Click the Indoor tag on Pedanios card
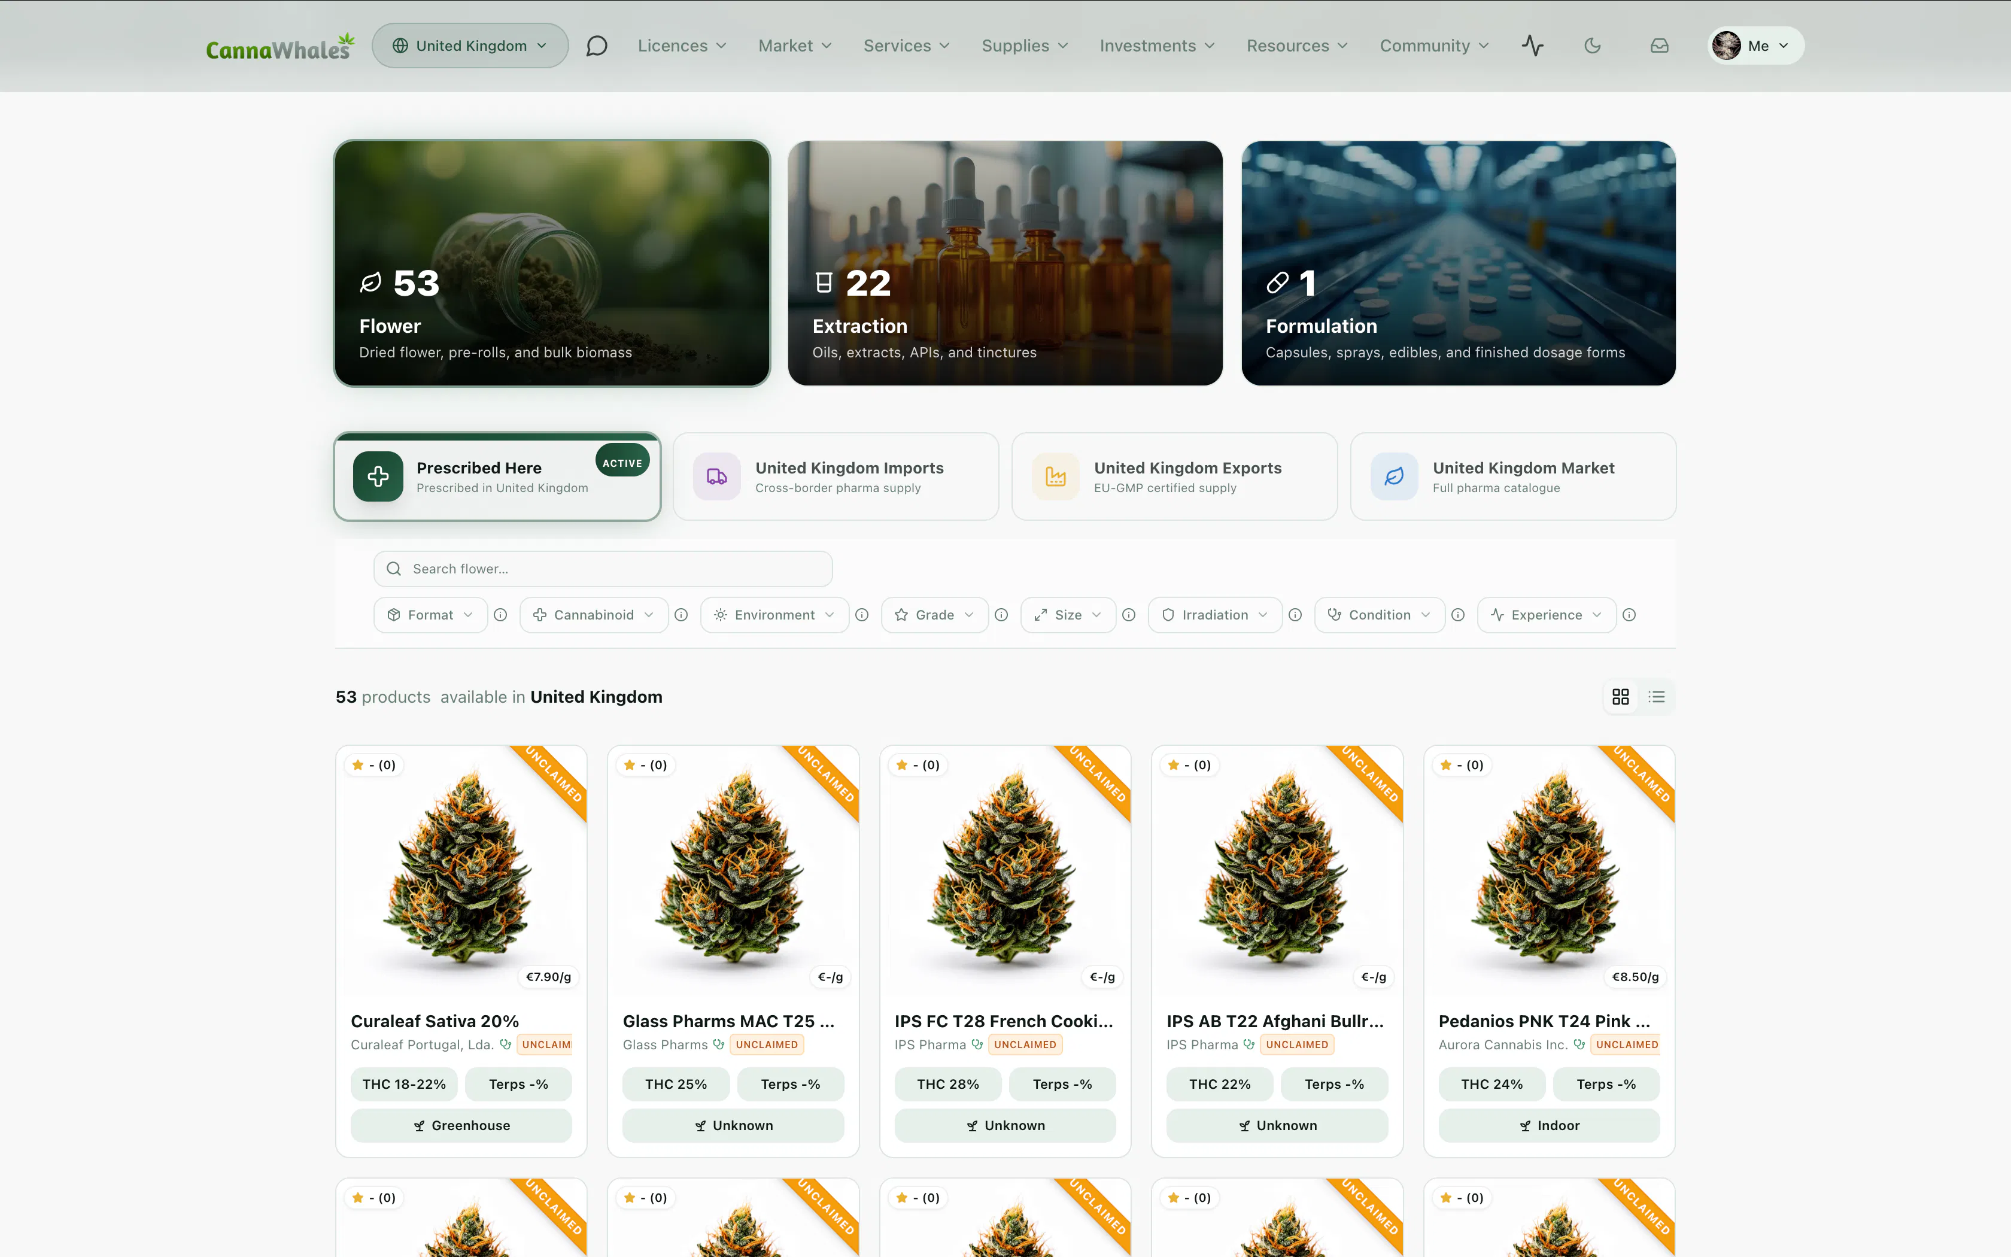The width and height of the screenshot is (2011, 1257). coord(1549,1126)
